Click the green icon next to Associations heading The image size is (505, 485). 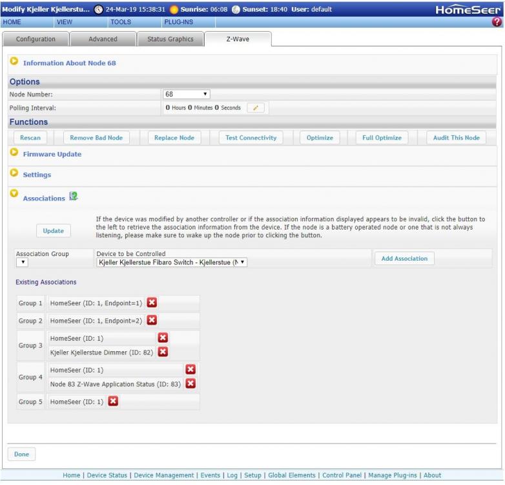(73, 198)
